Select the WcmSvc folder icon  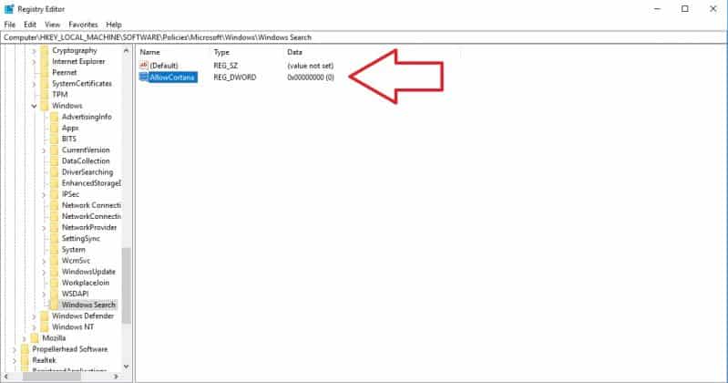(x=55, y=261)
